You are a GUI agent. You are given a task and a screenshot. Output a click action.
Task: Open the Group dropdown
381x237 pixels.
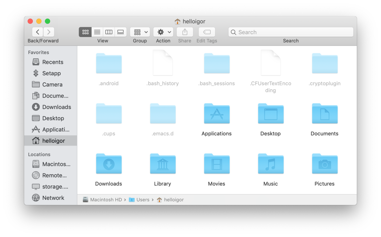[140, 32]
